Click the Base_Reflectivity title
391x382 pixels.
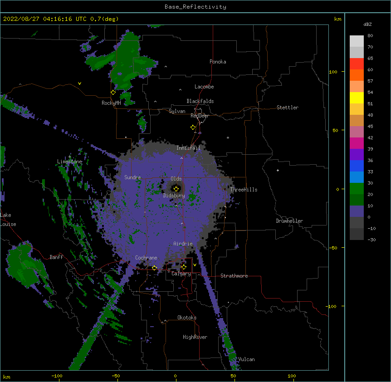(195, 7)
